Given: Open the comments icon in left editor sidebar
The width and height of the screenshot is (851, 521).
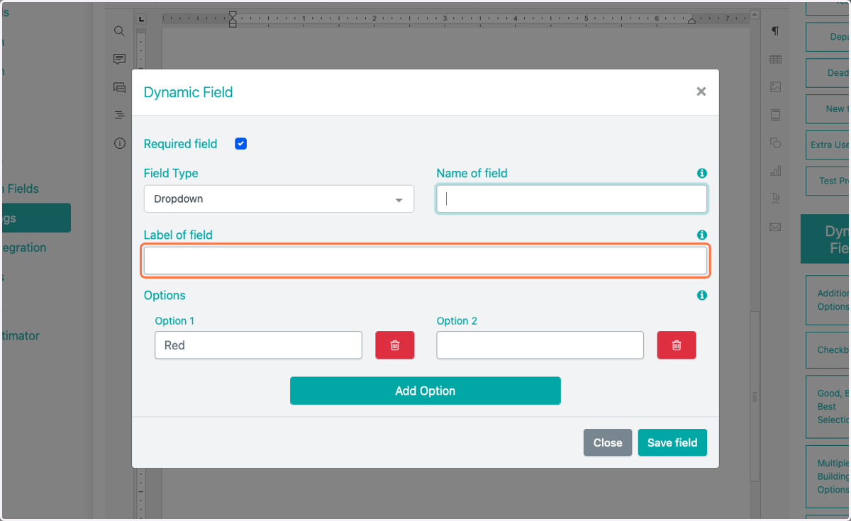Looking at the screenshot, I should pyautogui.click(x=119, y=59).
